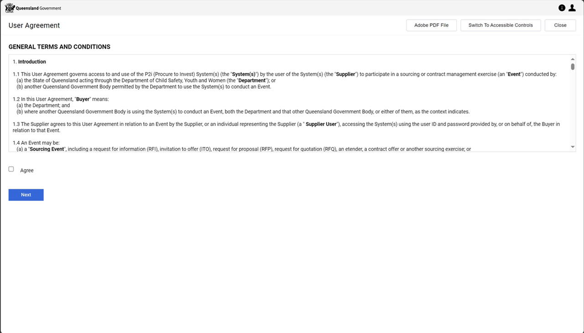Click the terms scrollbar thumb

573,67
